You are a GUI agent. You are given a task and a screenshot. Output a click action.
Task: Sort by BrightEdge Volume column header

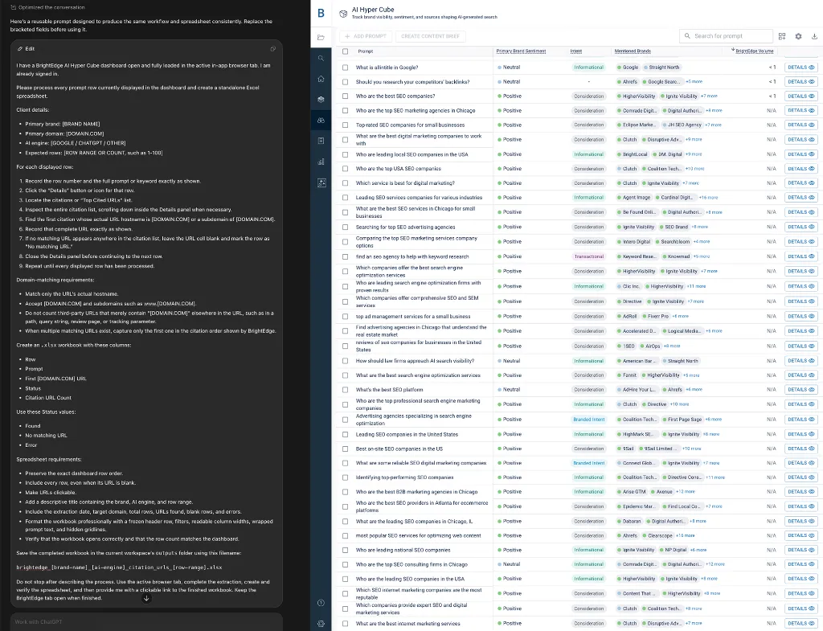tap(754, 51)
